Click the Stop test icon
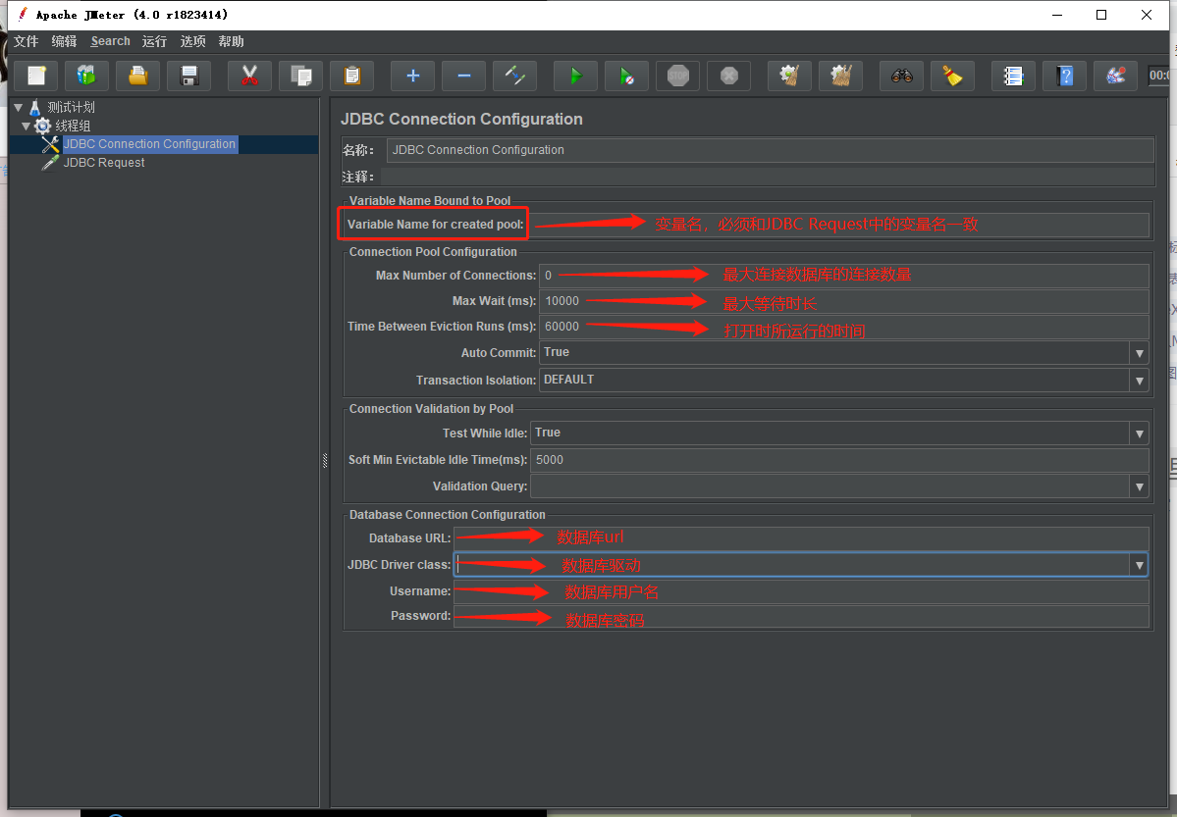The width and height of the screenshot is (1177, 817). [677, 76]
